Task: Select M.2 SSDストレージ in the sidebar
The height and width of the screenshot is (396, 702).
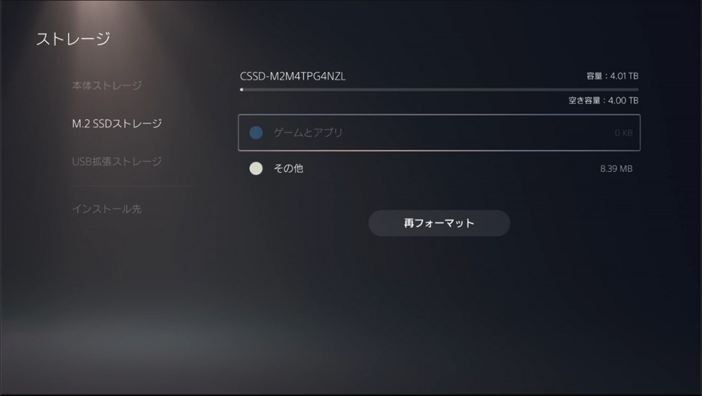Action: 117,123
